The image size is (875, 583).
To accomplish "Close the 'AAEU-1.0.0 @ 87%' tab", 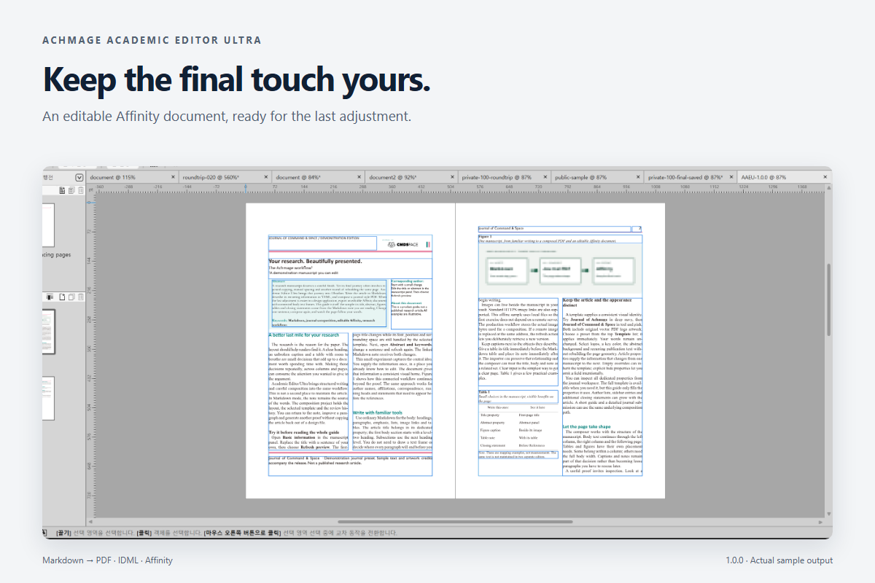I will (825, 177).
